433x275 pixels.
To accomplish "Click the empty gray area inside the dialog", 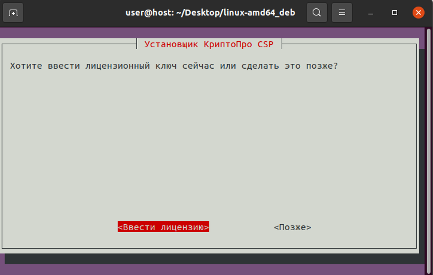I will click(x=209, y=143).
